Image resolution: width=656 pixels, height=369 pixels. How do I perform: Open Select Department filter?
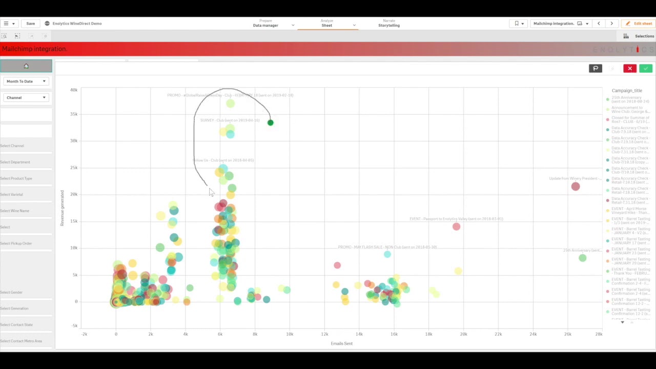click(26, 162)
